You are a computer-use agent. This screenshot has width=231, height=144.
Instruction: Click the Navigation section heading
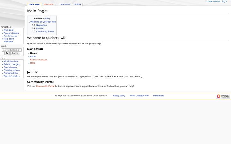[35, 49]
